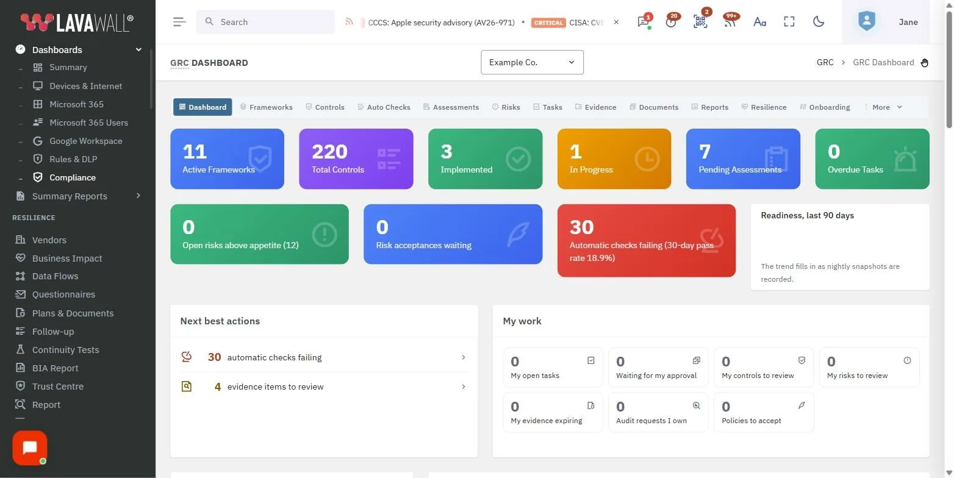The width and height of the screenshot is (954, 478).
Task: Open the More tab dropdown
Action: (x=883, y=107)
